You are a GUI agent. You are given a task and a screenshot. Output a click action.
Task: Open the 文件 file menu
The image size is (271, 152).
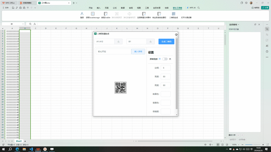(x=5, y=8)
